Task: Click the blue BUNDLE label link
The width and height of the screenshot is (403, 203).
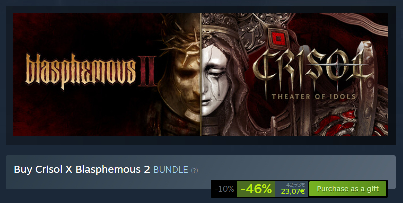Action: click(x=171, y=170)
